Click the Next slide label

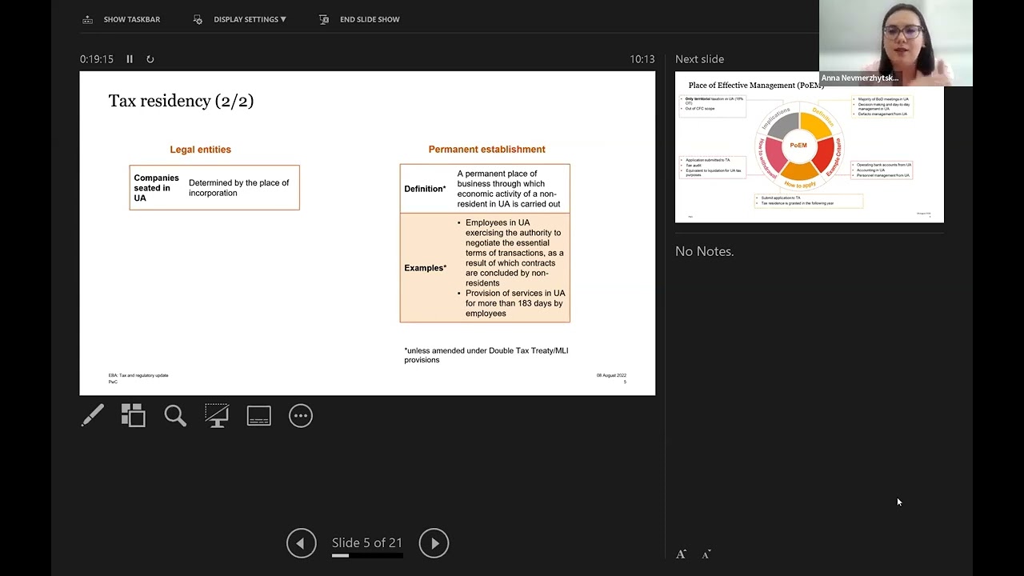pos(699,59)
